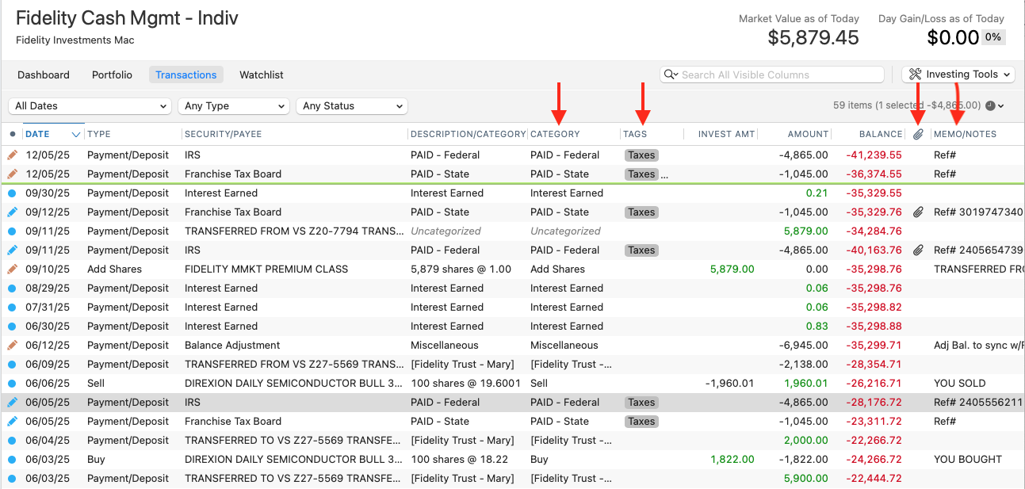This screenshot has width=1025, height=489.
Task: Click the magnifier icon in search field
Action: [671, 74]
